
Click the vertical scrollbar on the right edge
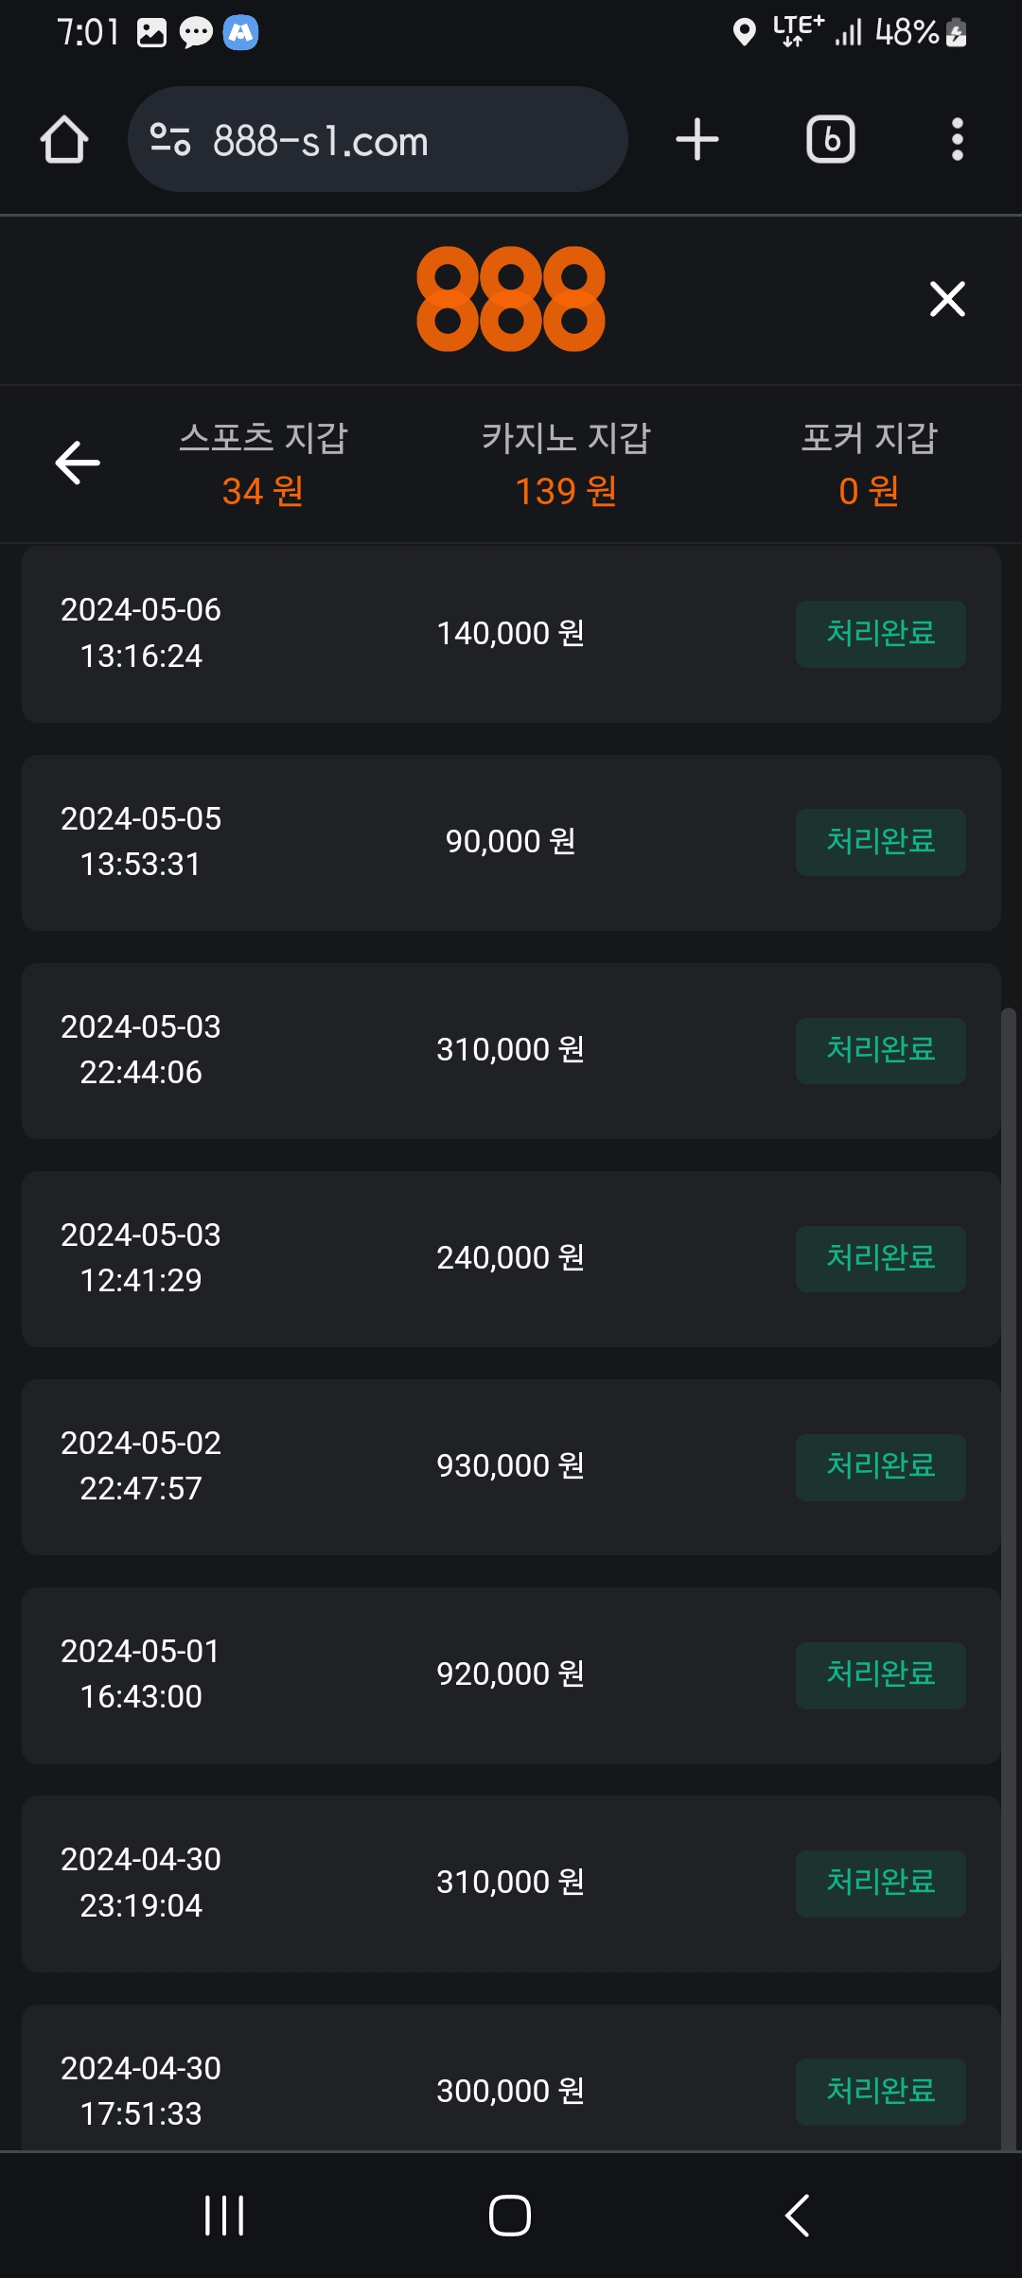click(x=1009, y=1514)
